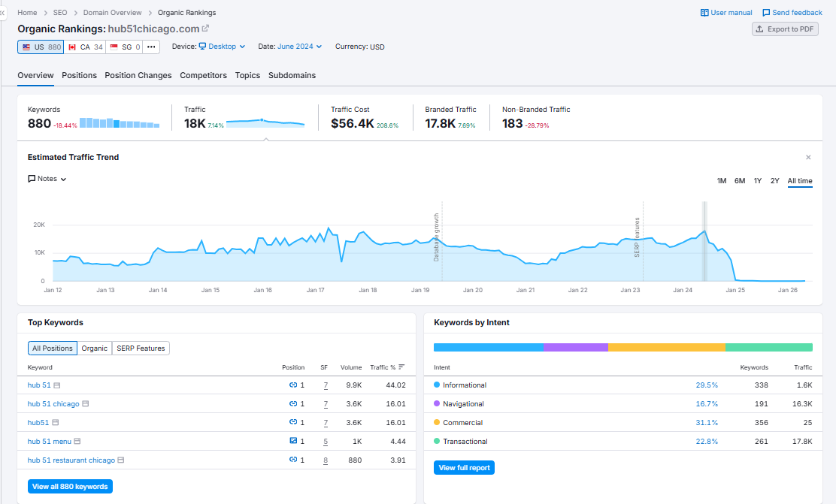Set chart range to All time
Viewport: 836px width, 504px height.
pos(800,181)
